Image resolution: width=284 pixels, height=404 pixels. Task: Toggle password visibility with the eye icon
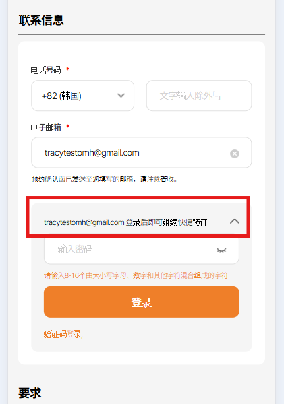[x=221, y=250]
